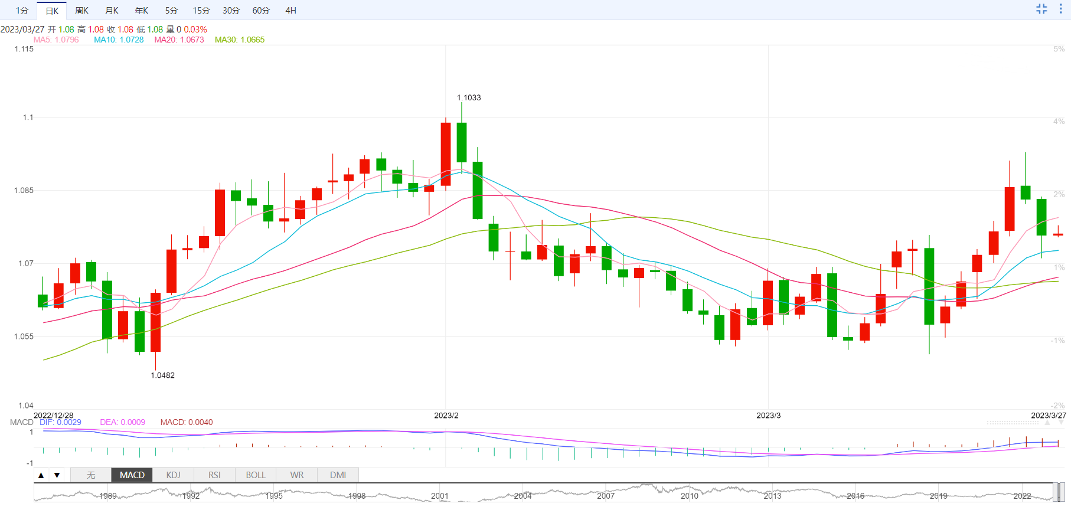The width and height of the screenshot is (1071, 523).
Task: Select the MACD indicator button
Action: [x=132, y=475]
